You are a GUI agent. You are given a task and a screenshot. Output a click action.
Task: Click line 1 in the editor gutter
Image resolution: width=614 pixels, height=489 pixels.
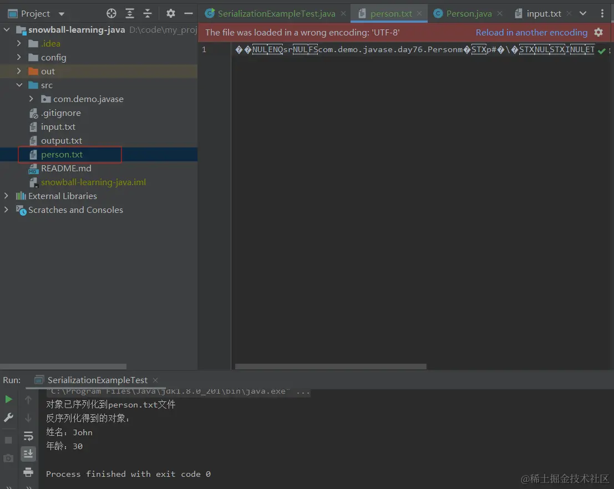point(204,49)
